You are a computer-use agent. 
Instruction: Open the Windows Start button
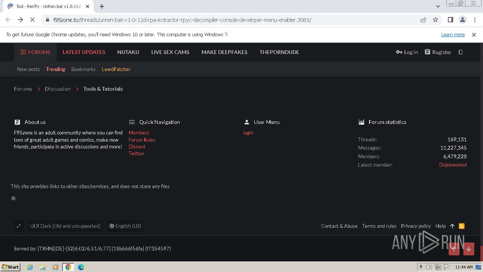(x=11, y=267)
